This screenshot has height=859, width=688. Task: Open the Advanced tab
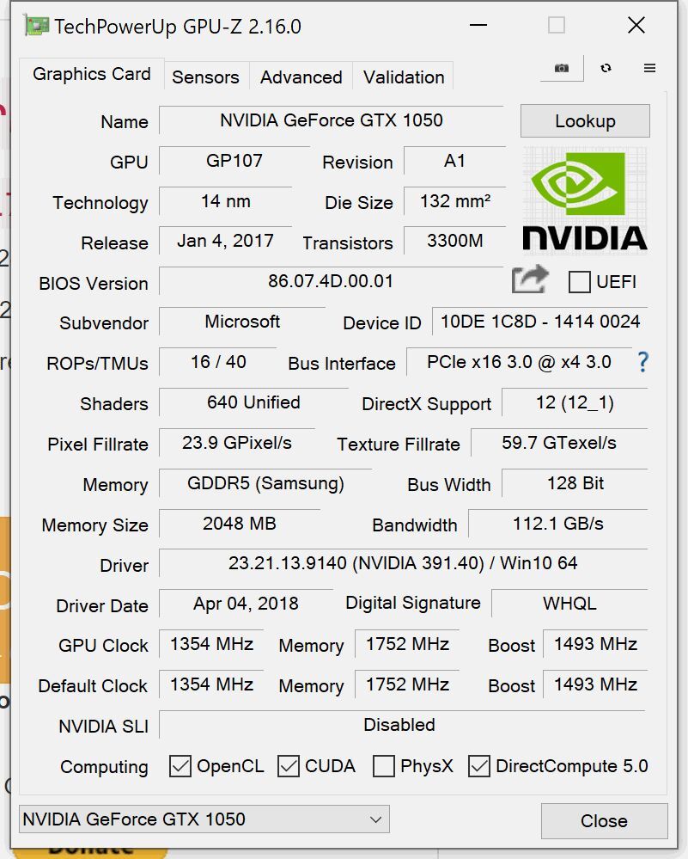301,77
